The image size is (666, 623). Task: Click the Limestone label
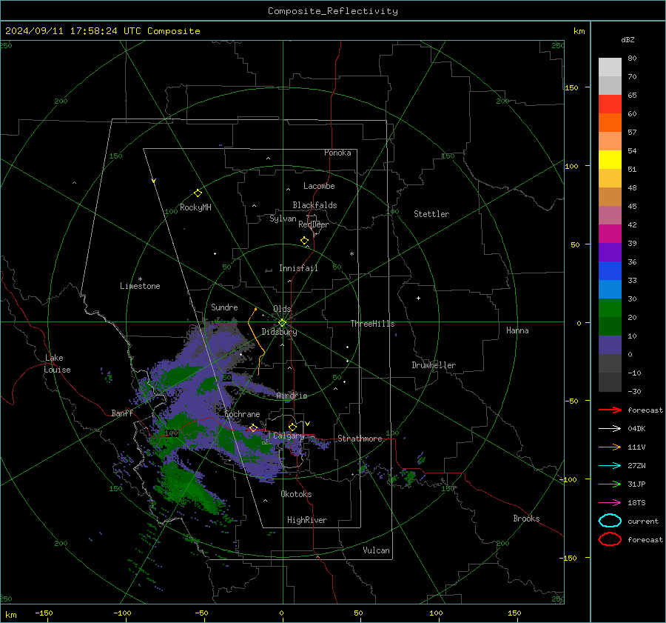140,286
